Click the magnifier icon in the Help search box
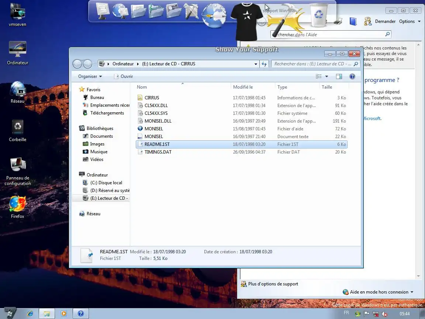Image resolution: width=425 pixels, height=319 pixels. tap(388, 34)
